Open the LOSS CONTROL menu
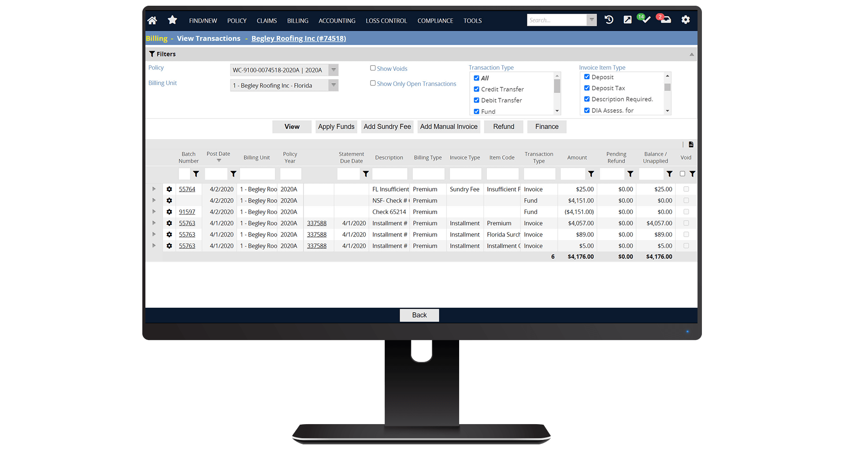The width and height of the screenshot is (846, 451). pos(386,21)
